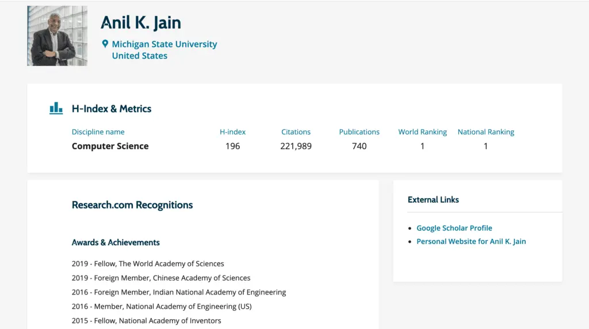Click the National Academy of Inventors entry

point(147,321)
